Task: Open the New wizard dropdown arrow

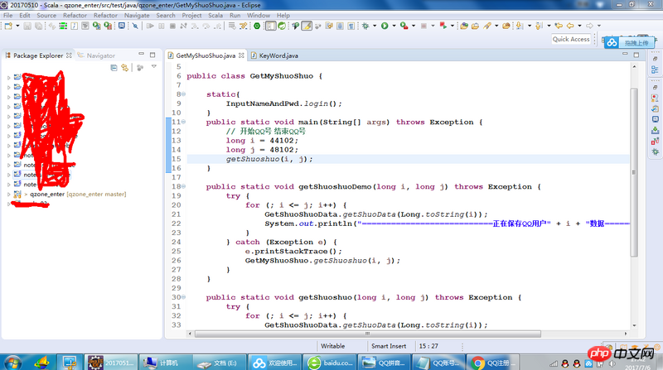Action: click(17, 26)
